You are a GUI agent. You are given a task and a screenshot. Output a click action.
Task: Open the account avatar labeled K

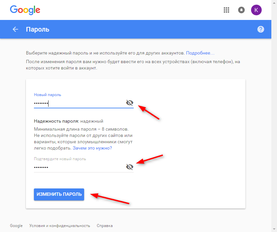[x=256, y=10]
